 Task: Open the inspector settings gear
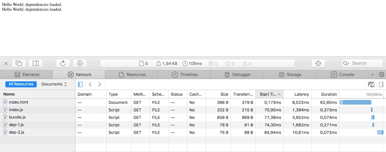click(382, 75)
